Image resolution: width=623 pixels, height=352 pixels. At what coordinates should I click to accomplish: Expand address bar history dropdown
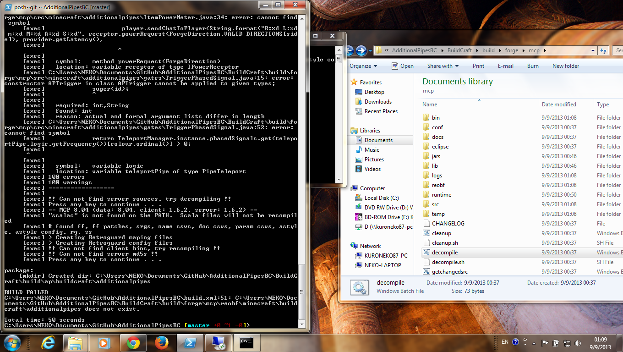click(593, 50)
